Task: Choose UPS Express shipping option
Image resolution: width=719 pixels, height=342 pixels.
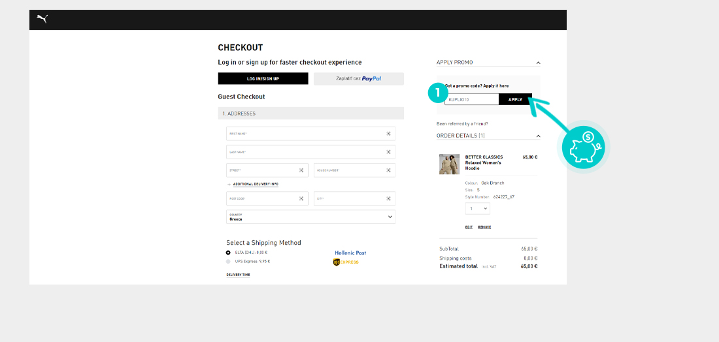Action: pos(228,261)
